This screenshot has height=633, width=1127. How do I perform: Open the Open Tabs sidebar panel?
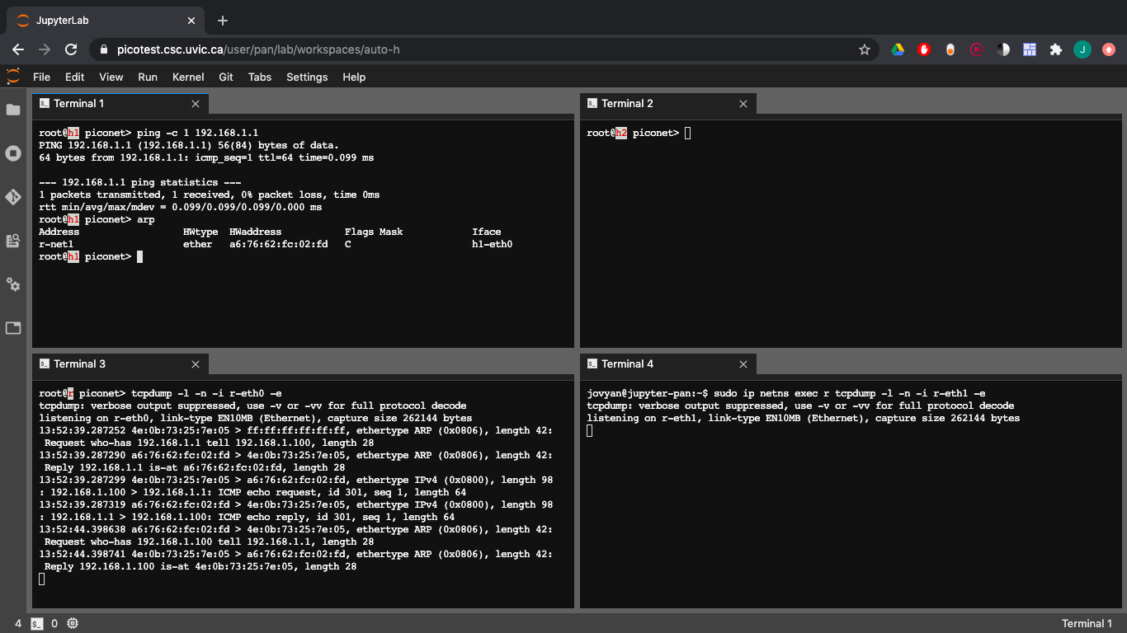[13, 328]
